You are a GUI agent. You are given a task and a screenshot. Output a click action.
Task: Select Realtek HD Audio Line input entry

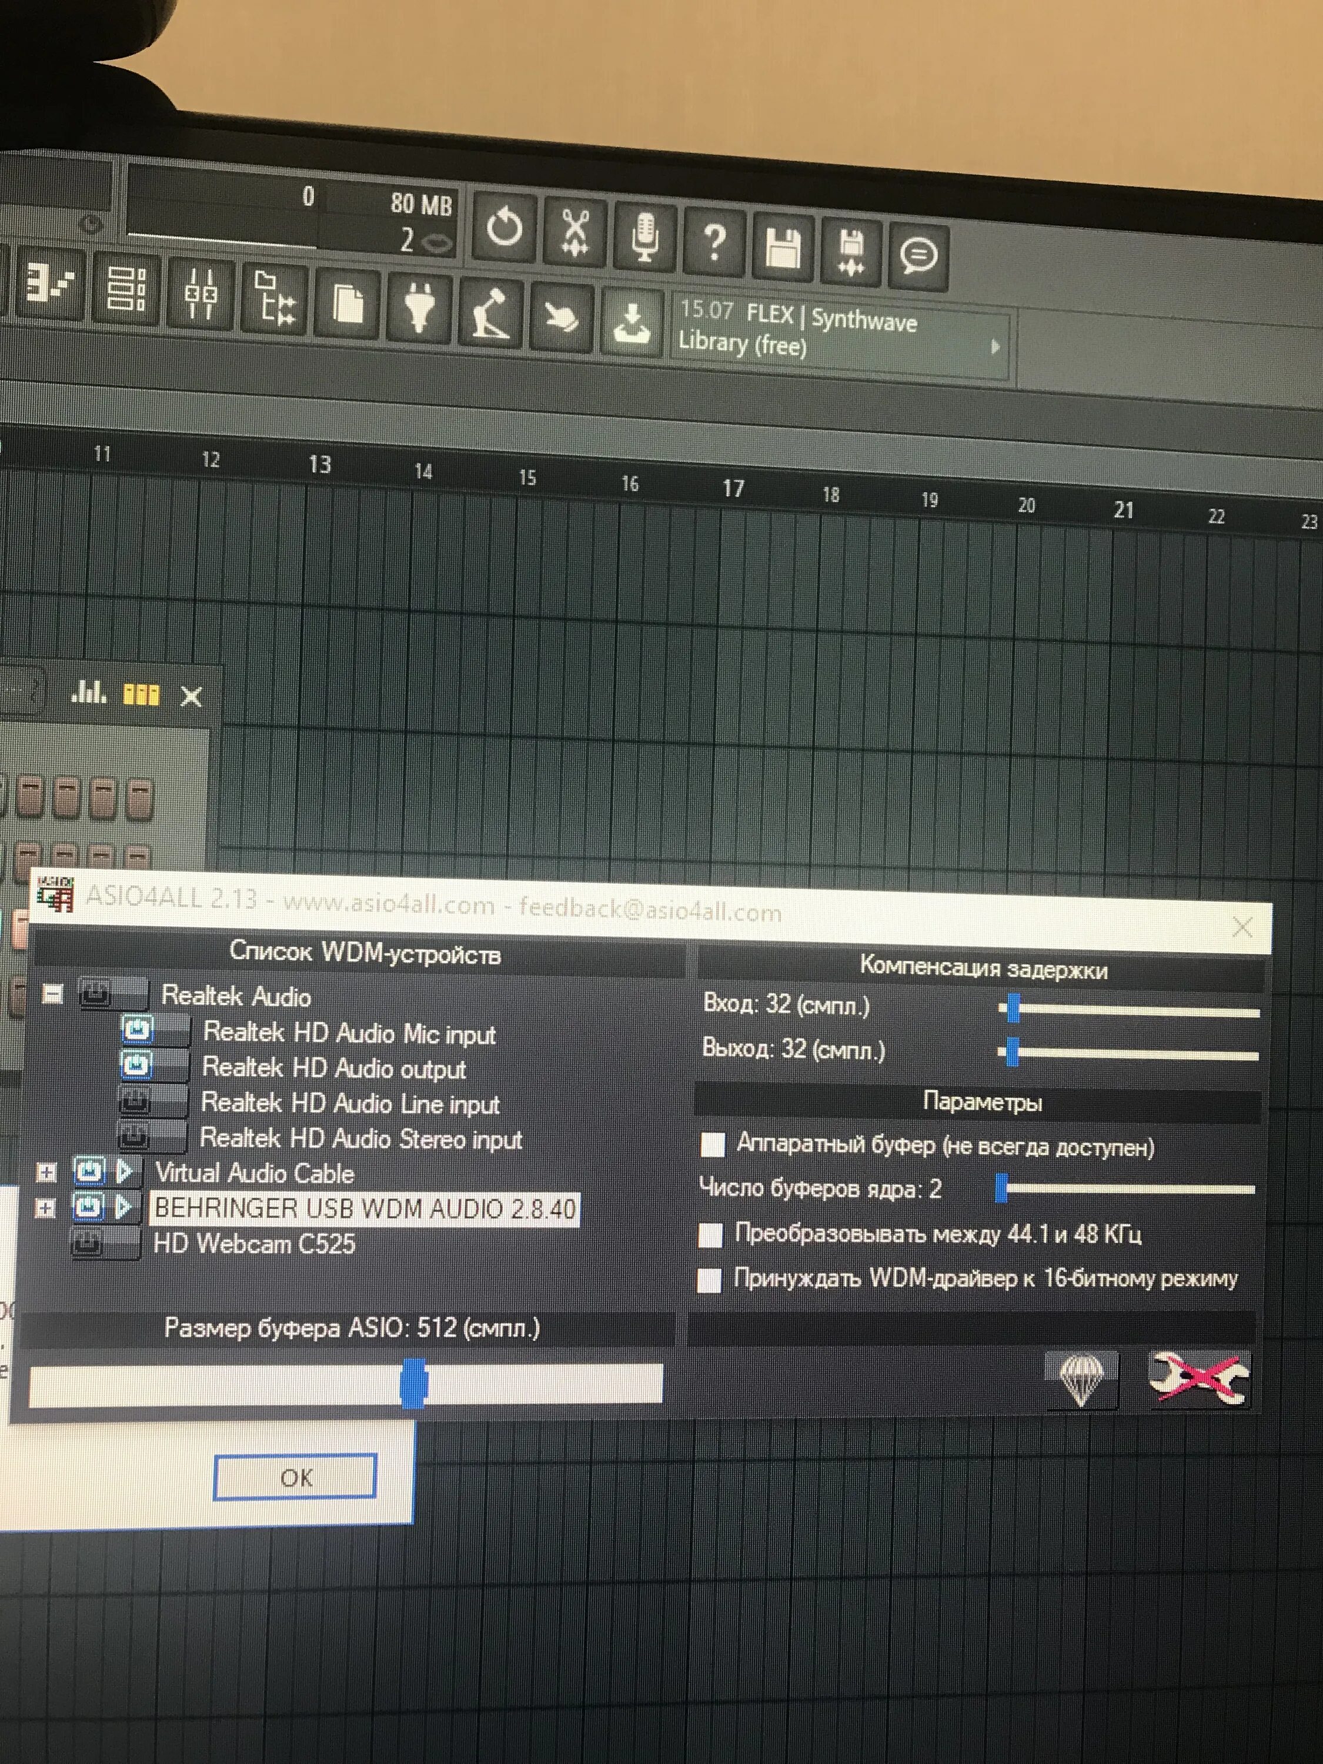point(350,1104)
